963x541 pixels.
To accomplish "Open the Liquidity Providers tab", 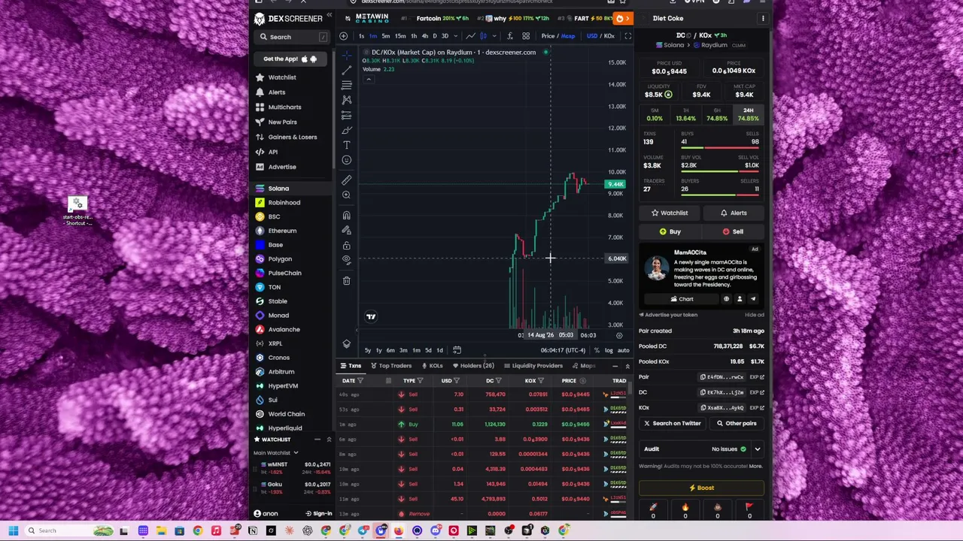I will 533,366.
